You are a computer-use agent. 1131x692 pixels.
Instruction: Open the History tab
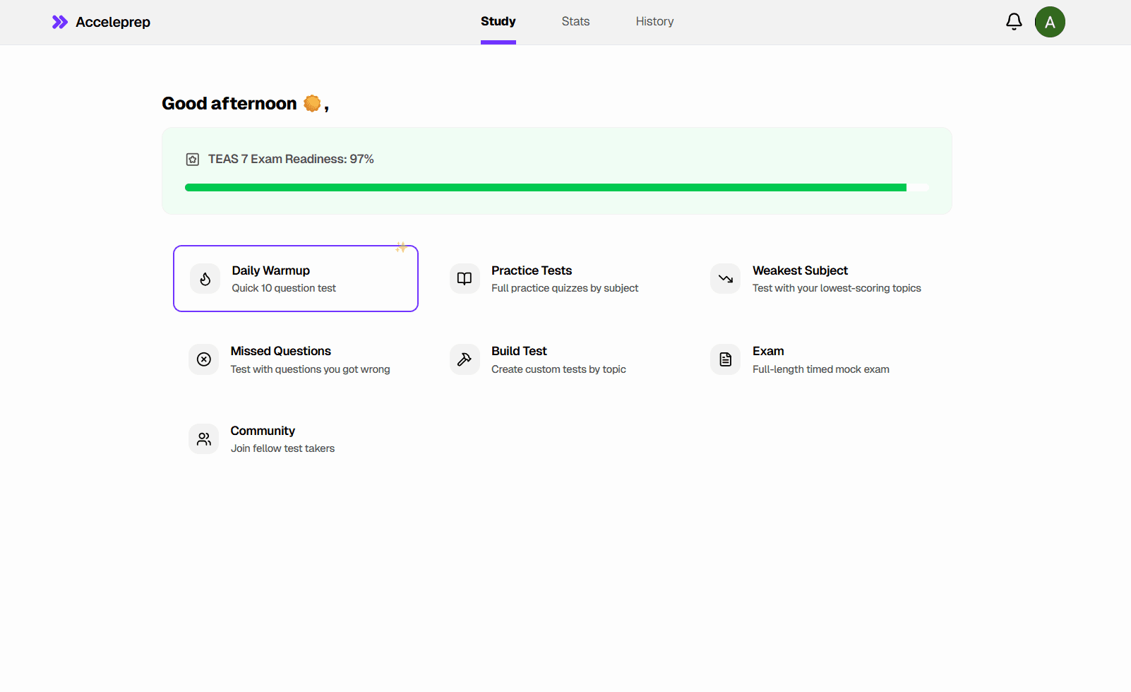[654, 22]
